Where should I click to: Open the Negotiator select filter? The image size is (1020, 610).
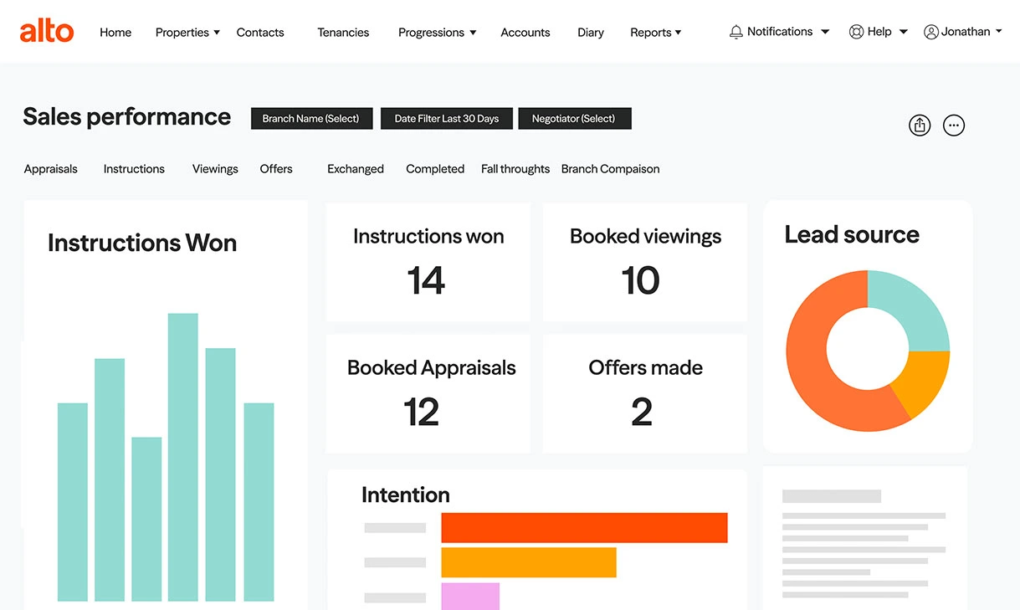coord(574,119)
